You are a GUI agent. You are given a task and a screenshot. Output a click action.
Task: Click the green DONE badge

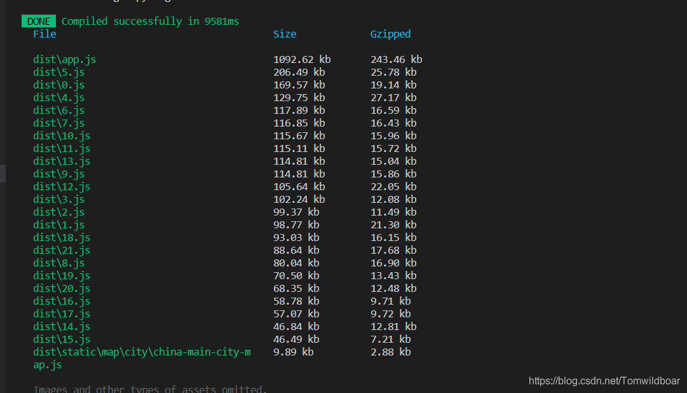(x=39, y=21)
